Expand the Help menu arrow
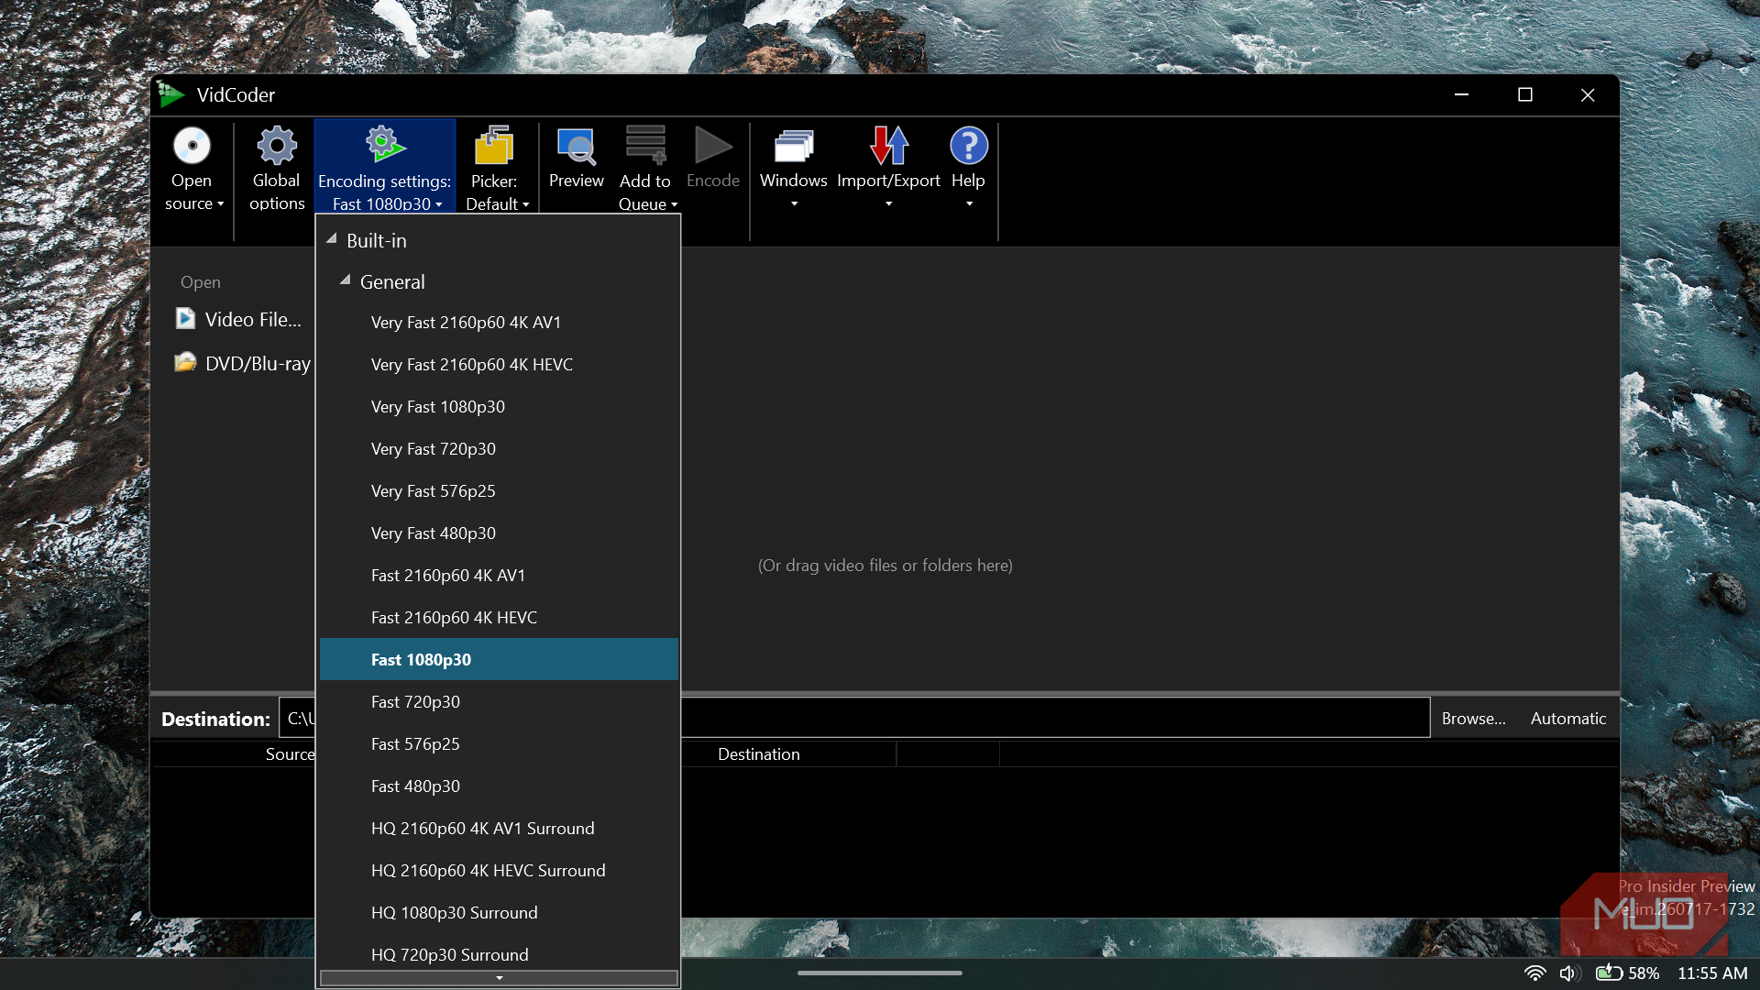The width and height of the screenshot is (1760, 990). [969, 204]
